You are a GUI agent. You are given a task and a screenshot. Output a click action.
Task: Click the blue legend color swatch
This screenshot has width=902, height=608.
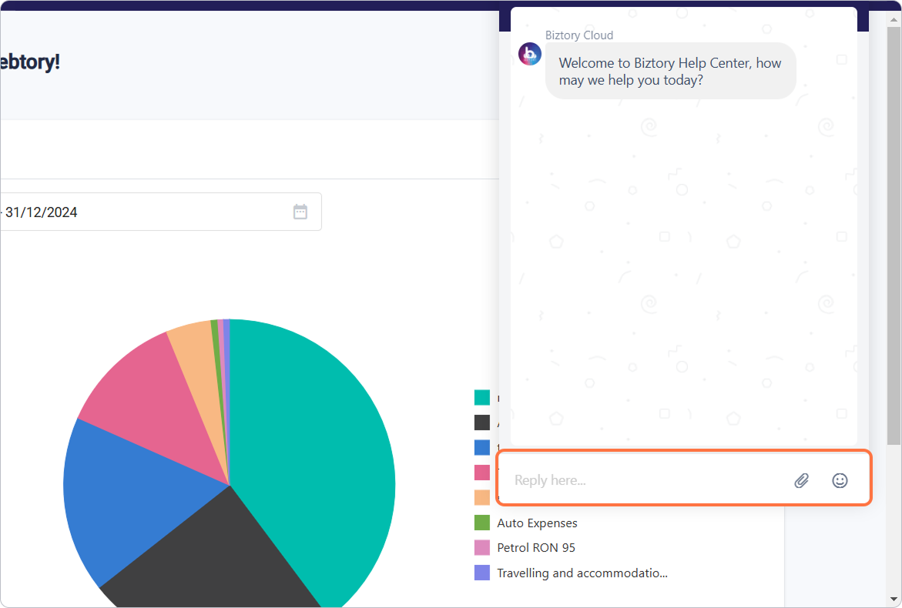pyautogui.click(x=482, y=448)
